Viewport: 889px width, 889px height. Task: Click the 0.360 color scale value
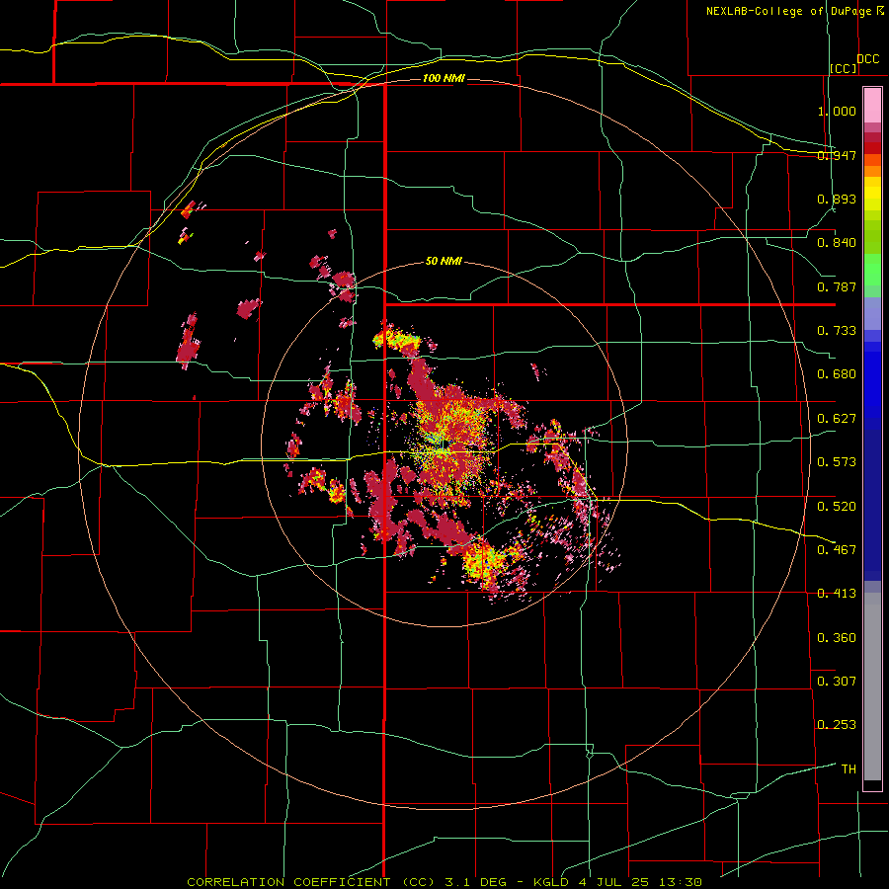click(x=837, y=637)
